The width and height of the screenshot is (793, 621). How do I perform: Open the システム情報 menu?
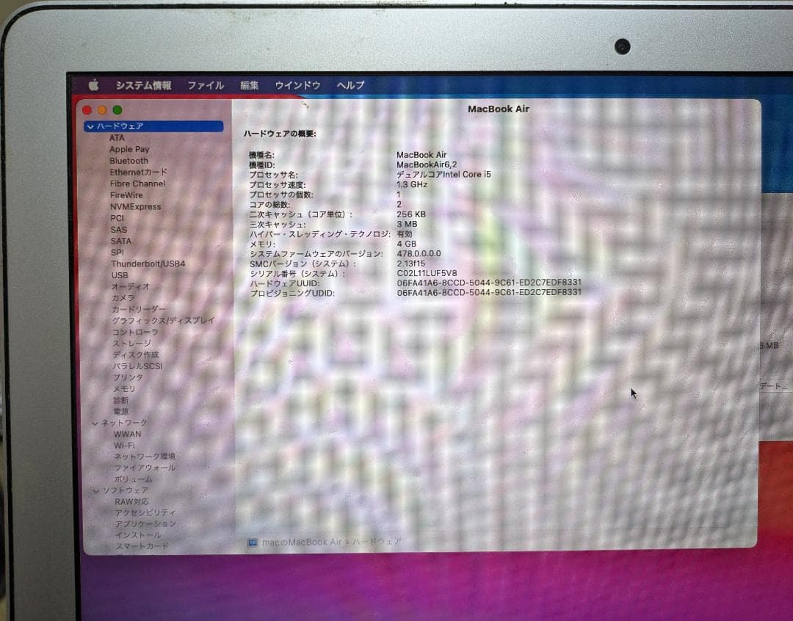click(144, 85)
